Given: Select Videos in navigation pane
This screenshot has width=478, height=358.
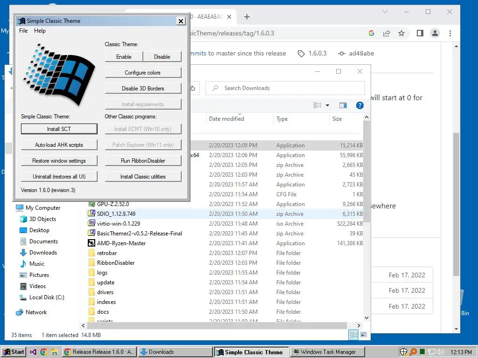Looking at the screenshot, I should (37, 286).
